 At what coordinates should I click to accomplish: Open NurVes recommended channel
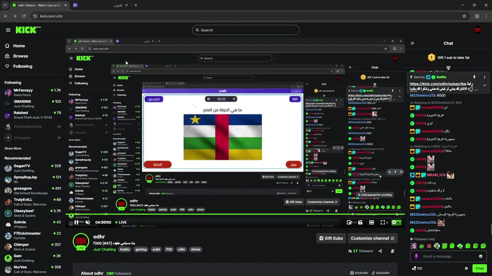coord(33,269)
